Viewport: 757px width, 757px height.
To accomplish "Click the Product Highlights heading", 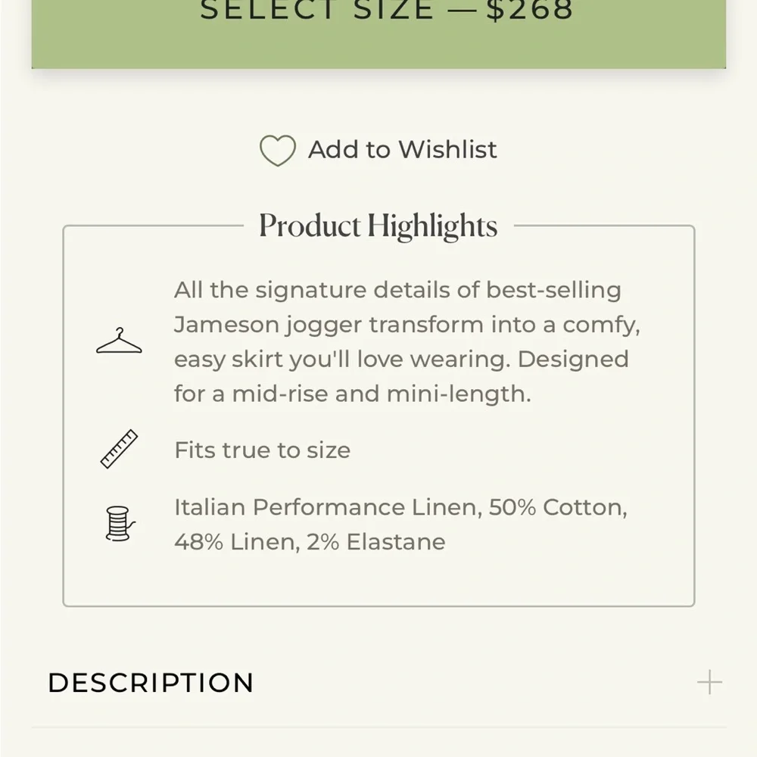I will pyautogui.click(x=378, y=226).
